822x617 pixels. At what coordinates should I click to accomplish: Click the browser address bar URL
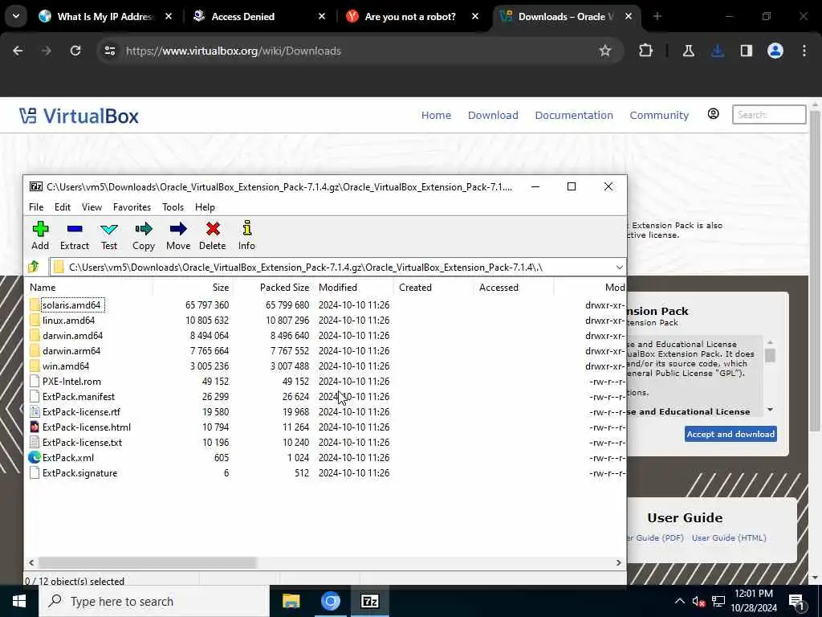tap(234, 51)
